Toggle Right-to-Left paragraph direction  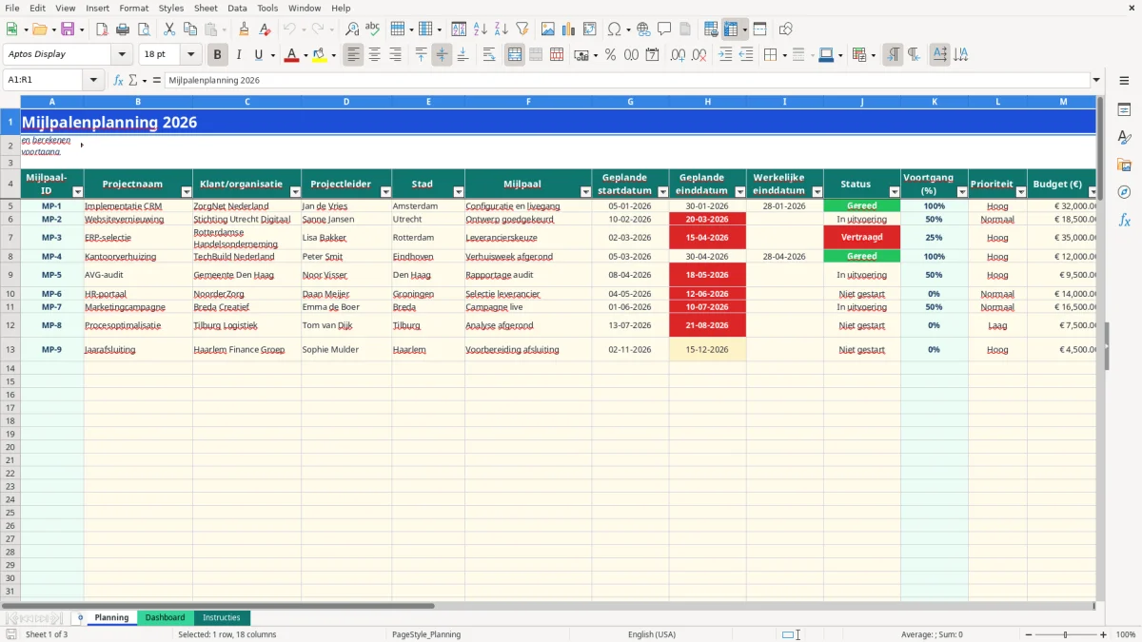click(x=914, y=55)
